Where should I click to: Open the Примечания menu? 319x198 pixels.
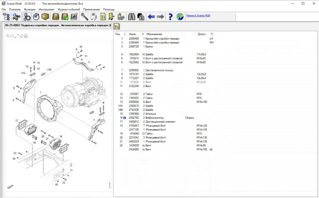(x=91, y=9)
